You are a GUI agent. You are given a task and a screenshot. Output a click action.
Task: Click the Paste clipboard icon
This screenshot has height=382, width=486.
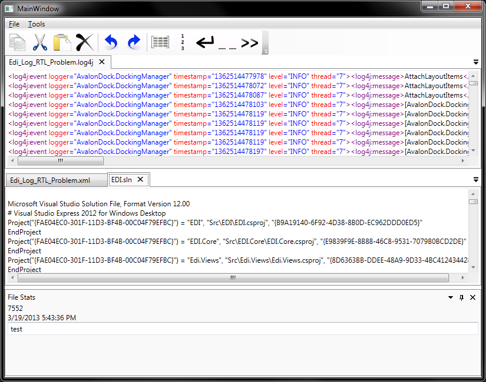(62, 42)
